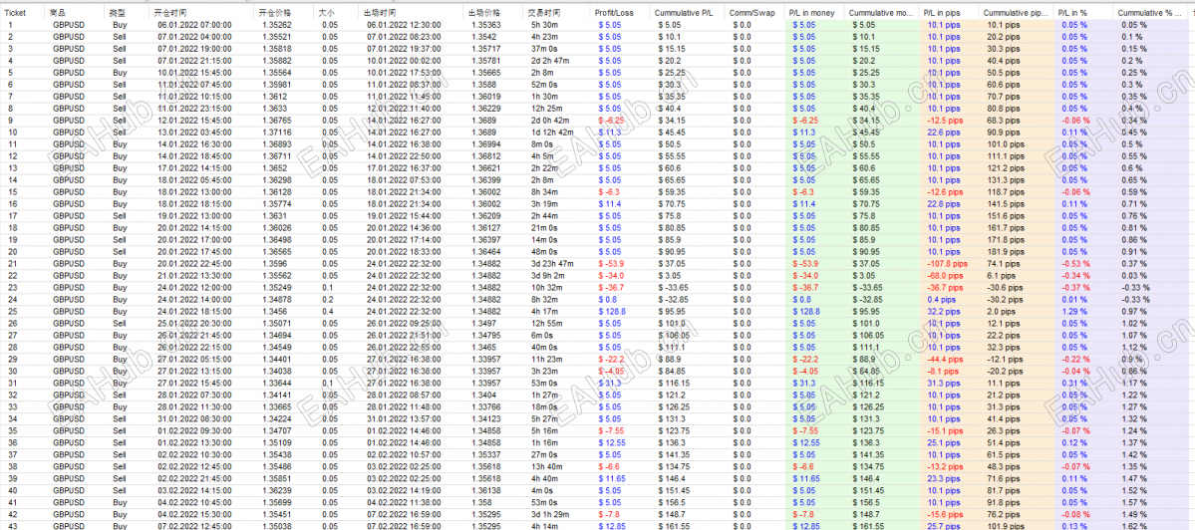Select -68.0 pips cell
The height and width of the screenshot is (530, 1195).
tap(944, 275)
